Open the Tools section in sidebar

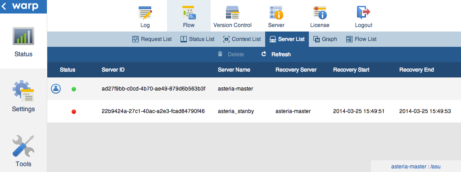coord(23,151)
